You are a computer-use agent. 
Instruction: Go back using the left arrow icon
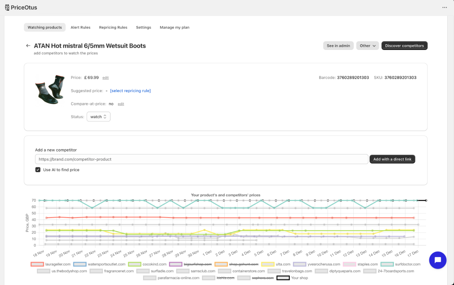28,46
